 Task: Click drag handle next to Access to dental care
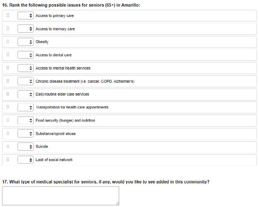coord(8,55)
